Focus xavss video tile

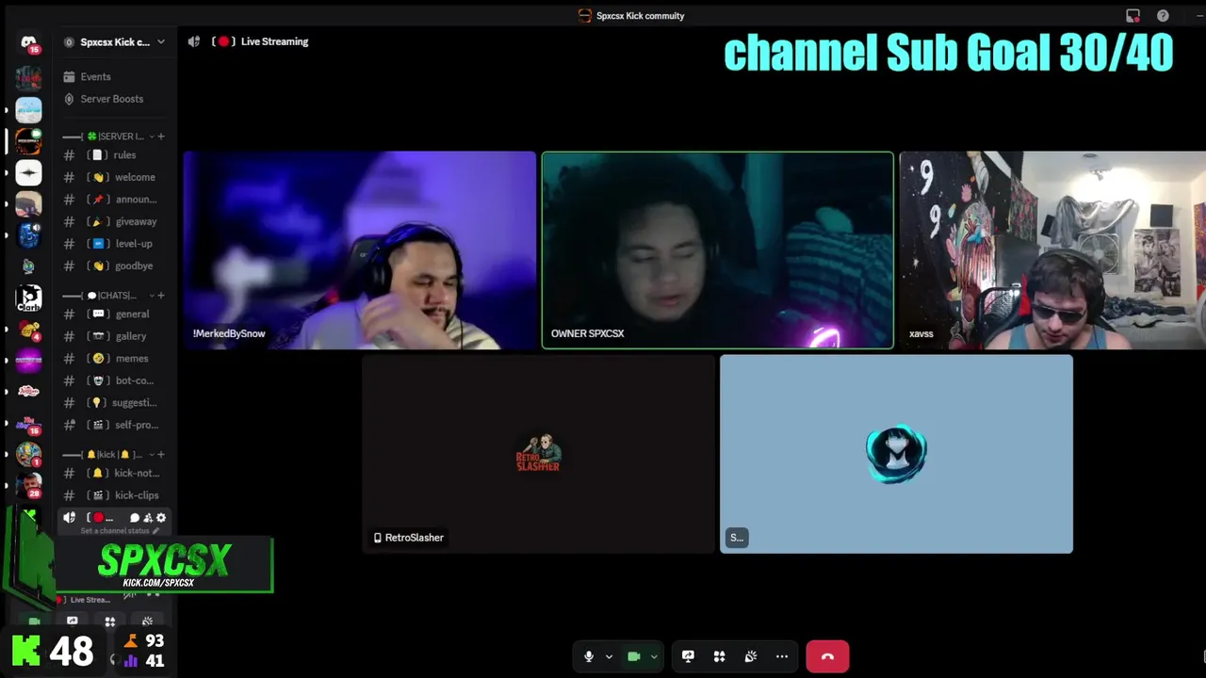[1052, 250]
